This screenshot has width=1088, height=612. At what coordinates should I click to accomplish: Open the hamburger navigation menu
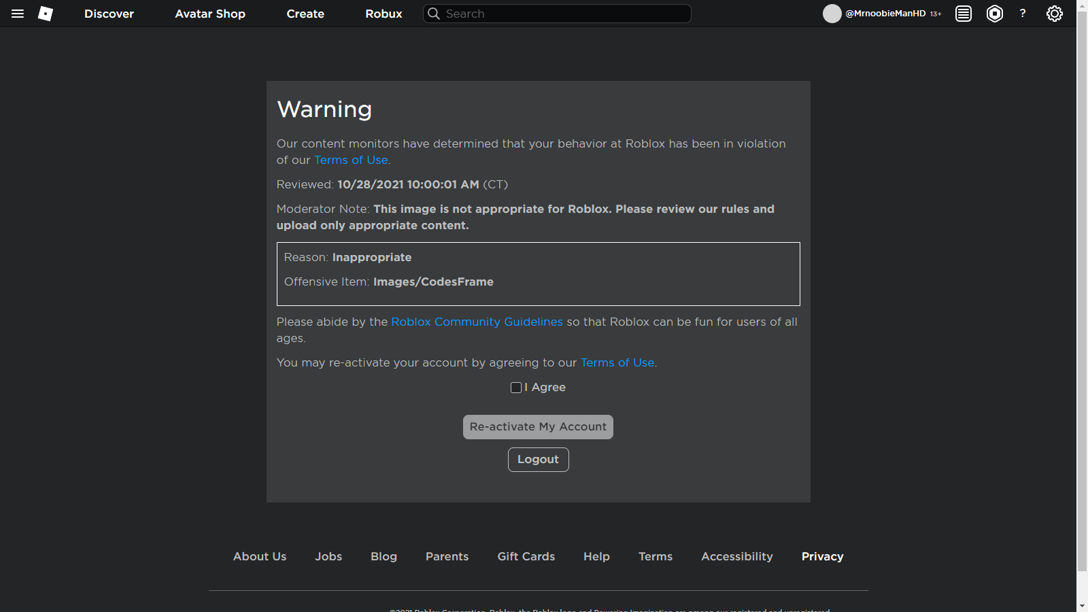(18, 14)
